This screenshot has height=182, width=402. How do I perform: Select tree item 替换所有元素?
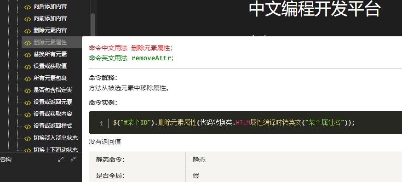coord(50,54)
